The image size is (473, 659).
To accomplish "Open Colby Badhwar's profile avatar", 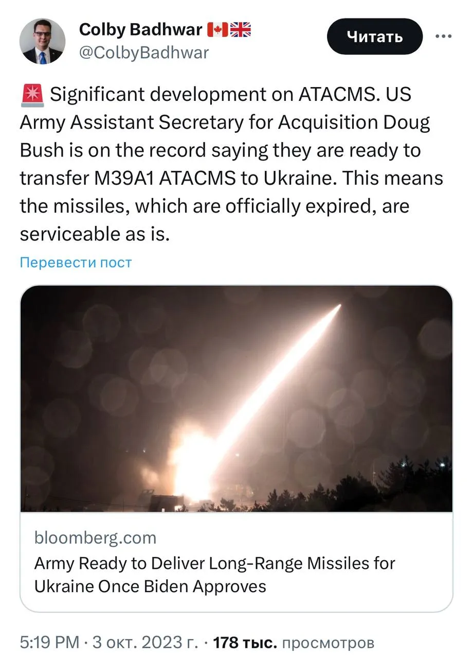I will 43,41.
